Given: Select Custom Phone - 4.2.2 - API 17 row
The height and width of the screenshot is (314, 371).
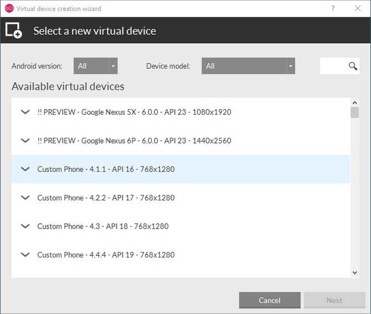Looking at the screenshot, I should coord(181,198).
